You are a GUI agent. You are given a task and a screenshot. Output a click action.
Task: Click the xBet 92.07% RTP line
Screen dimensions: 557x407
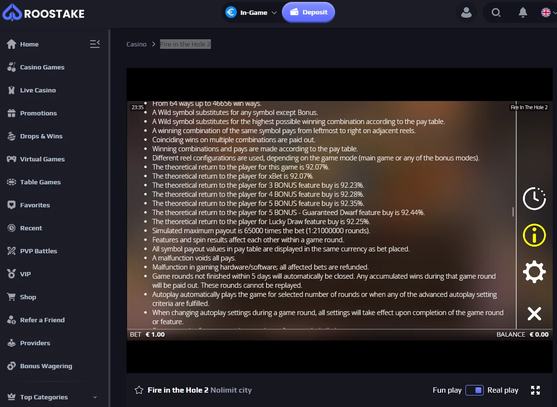232,176
